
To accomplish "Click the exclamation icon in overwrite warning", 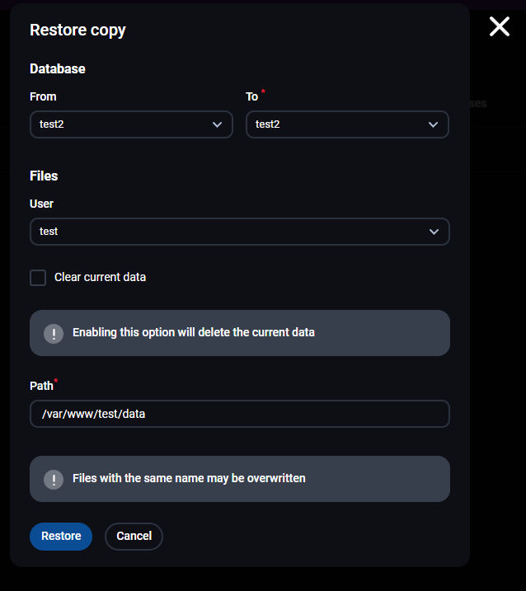I will (54, 479).
